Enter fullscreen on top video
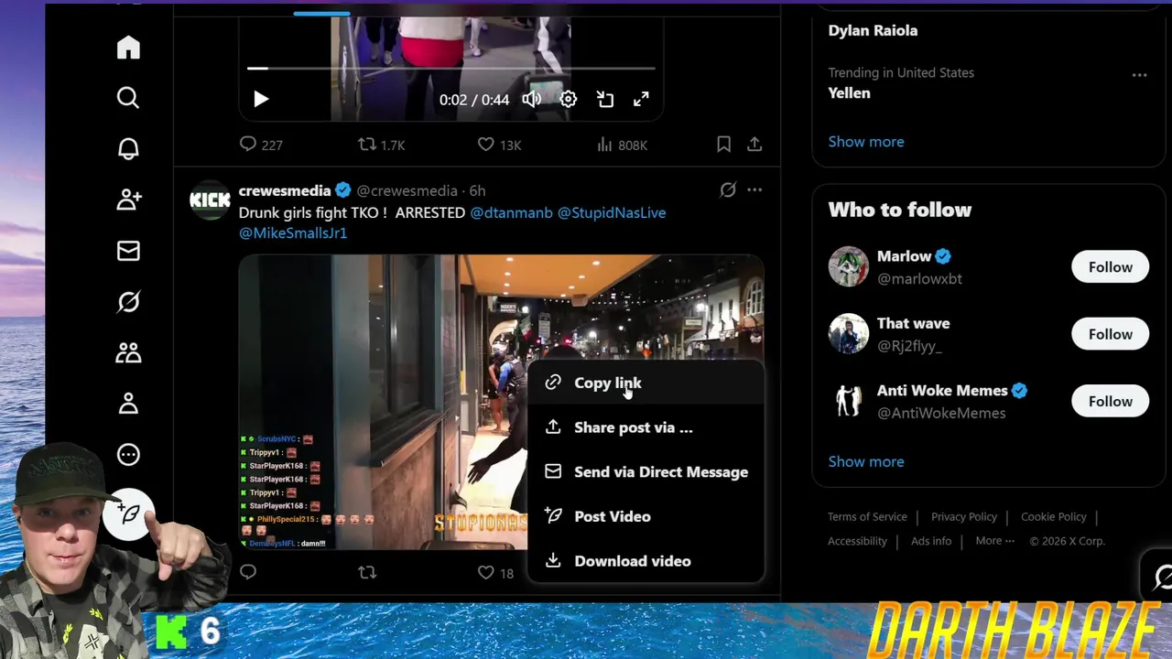This screenshot has height=659, width=1172. (642, 99)
